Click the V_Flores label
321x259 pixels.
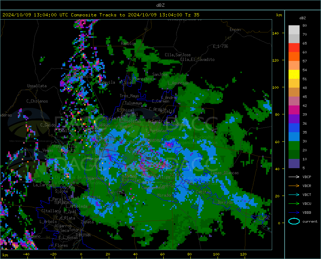(59, 245)
